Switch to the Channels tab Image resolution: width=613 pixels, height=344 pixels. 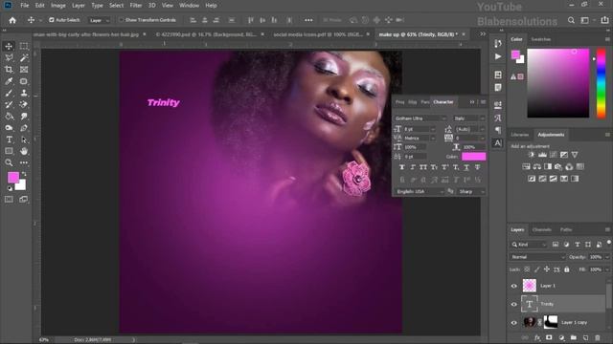coord(541,229)
